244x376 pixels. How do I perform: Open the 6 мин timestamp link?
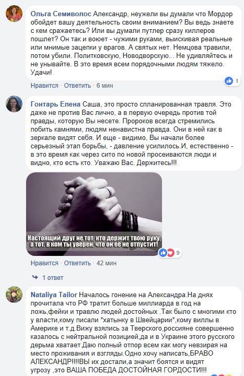pyautogui.click(x=104, y=85)
